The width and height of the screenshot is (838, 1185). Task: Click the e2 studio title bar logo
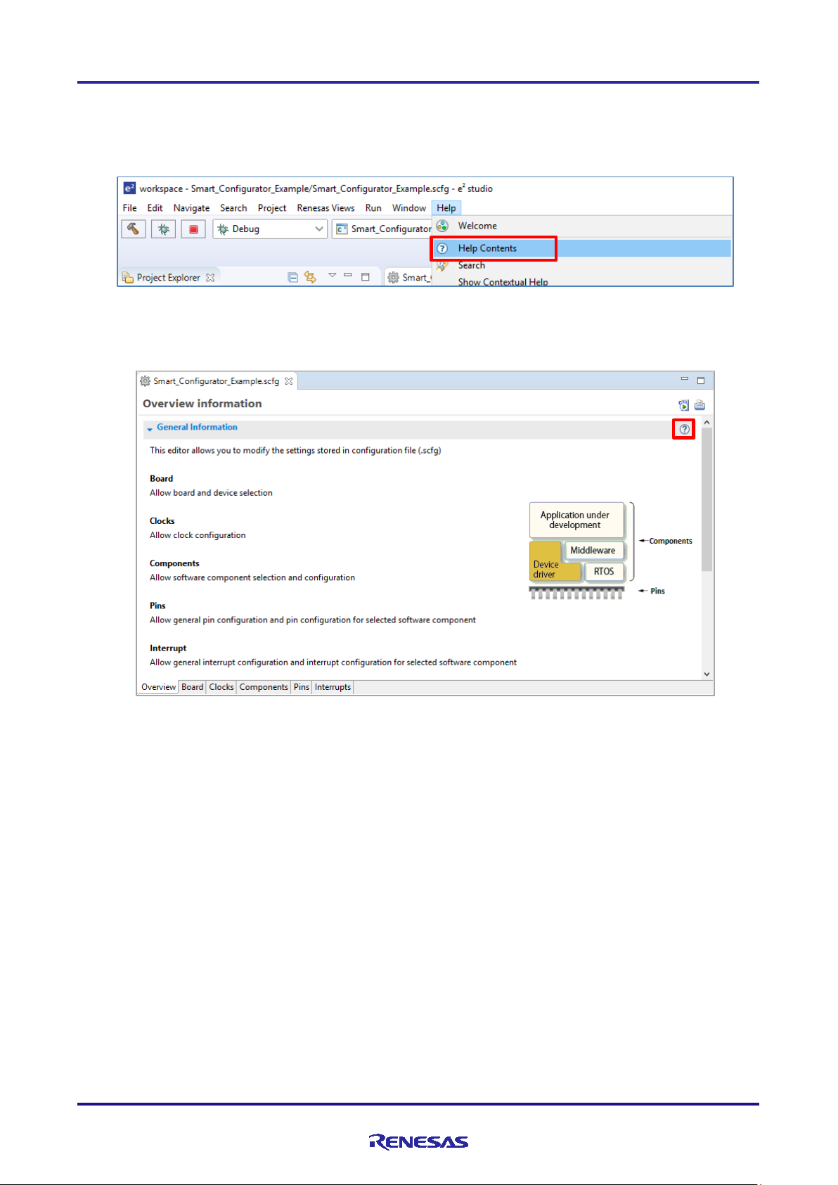[129, 188]
